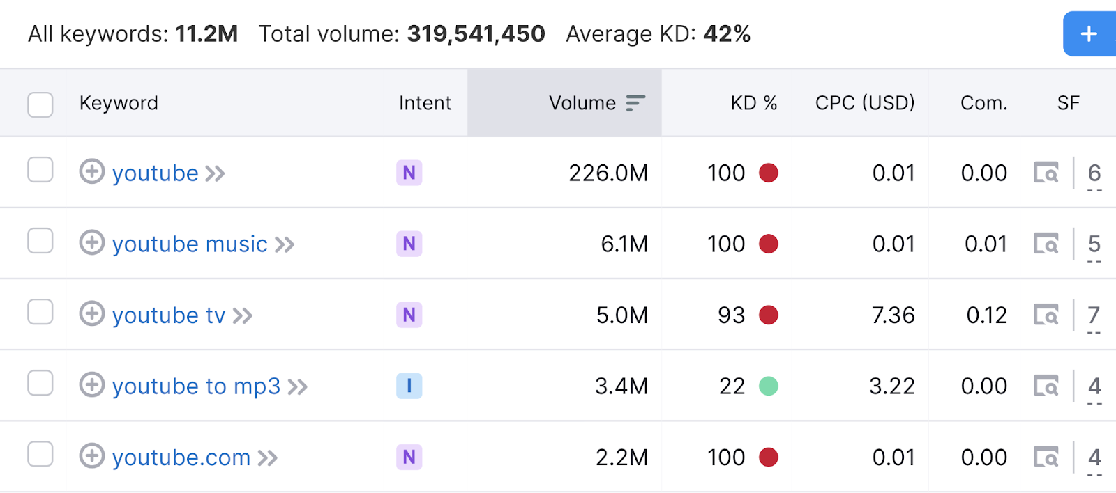Sort by the Com. column header
This screenshot has width=1116, height=493.
984,103
